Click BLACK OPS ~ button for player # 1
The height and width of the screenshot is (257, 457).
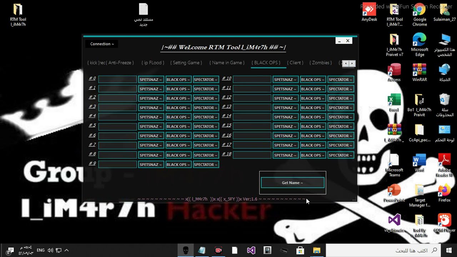tap(179, 89)
